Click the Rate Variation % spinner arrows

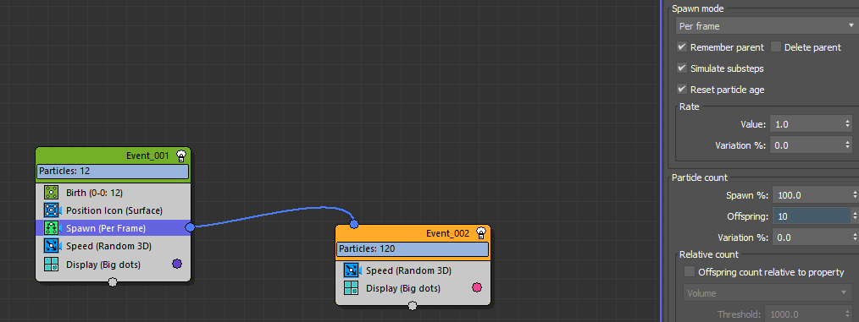(x=848, y=145)
